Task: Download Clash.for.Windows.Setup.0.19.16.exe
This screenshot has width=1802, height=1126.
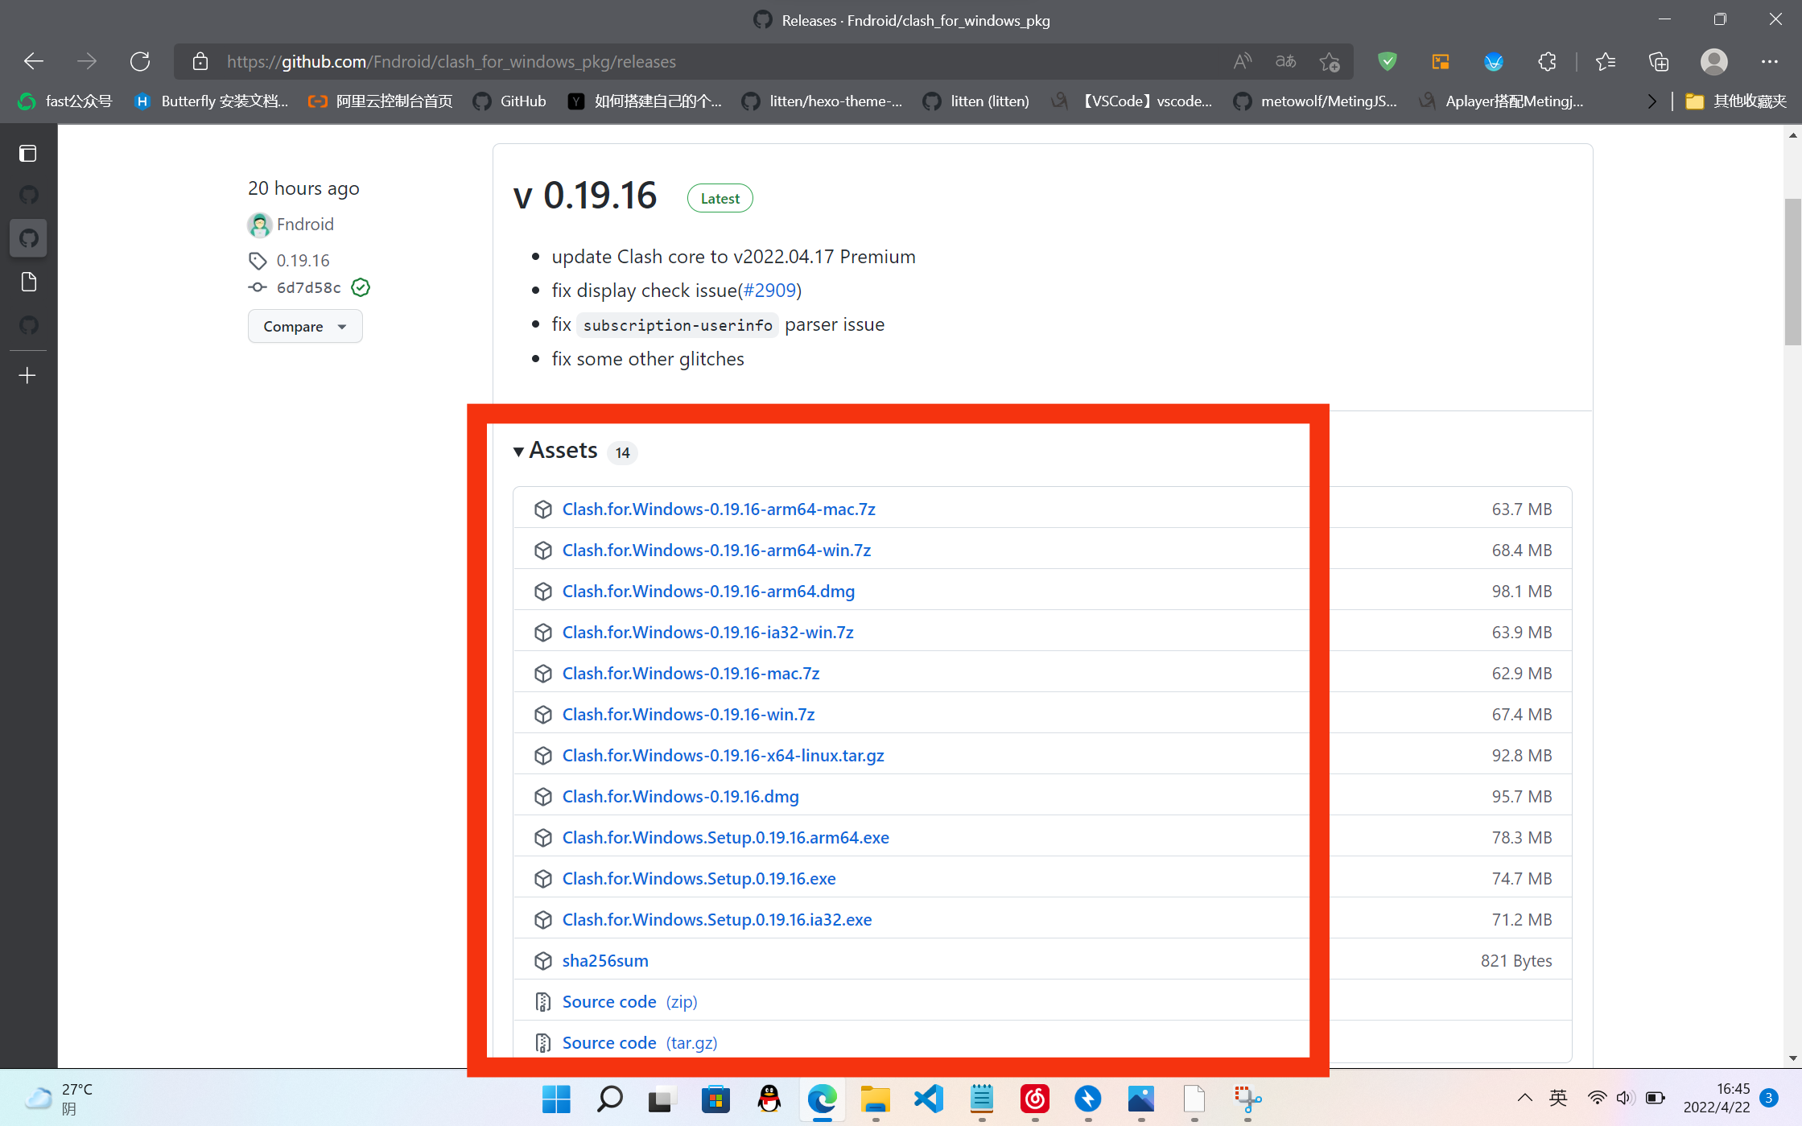Action: pos(699,878)
